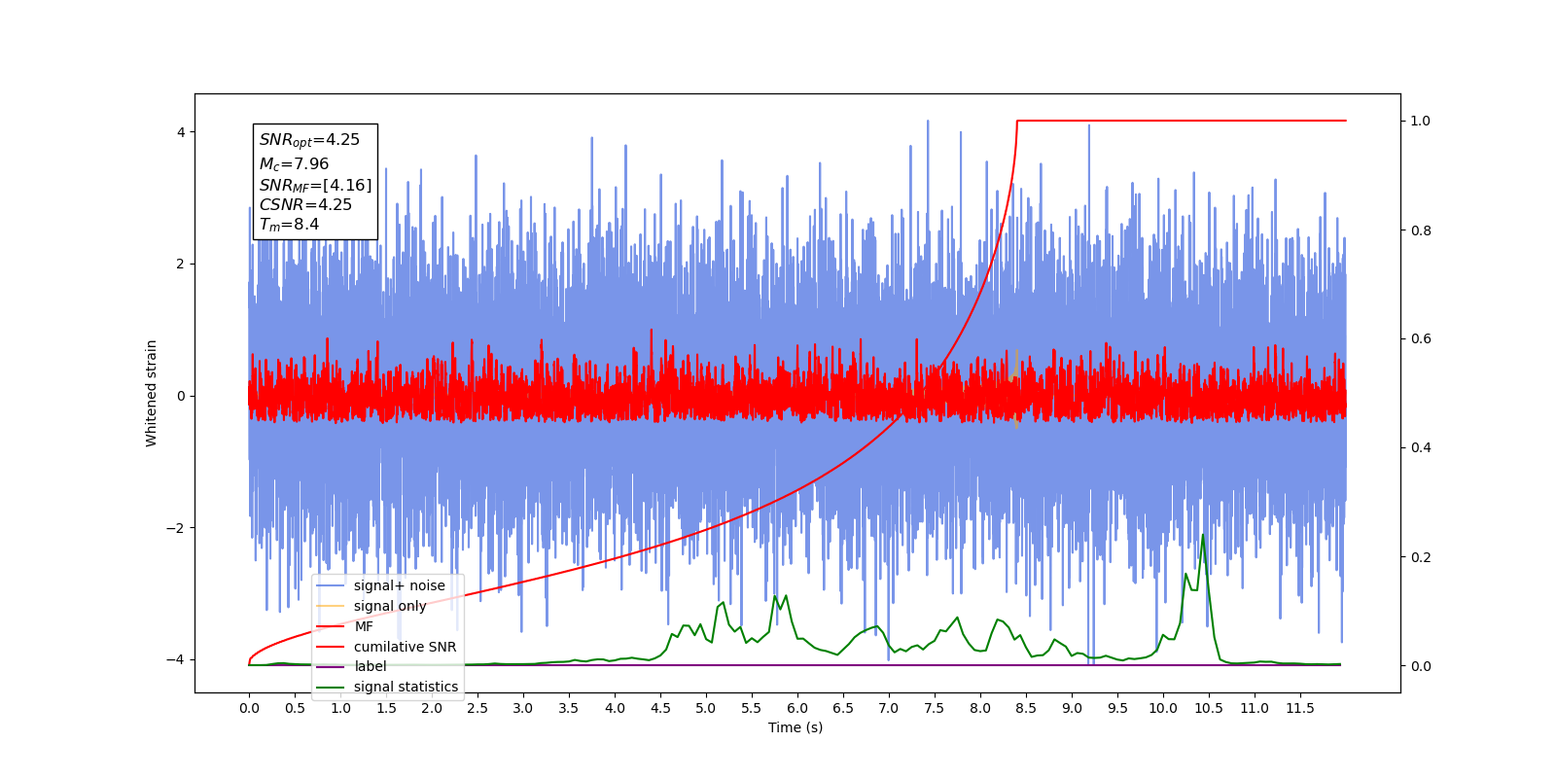This screenshot has height=778, width=1556.
Task: Click the x-axis tick label 8.5
Action: pos(1026,708)
